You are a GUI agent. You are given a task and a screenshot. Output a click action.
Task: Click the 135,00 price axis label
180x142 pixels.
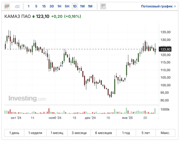tap(165, 32)
